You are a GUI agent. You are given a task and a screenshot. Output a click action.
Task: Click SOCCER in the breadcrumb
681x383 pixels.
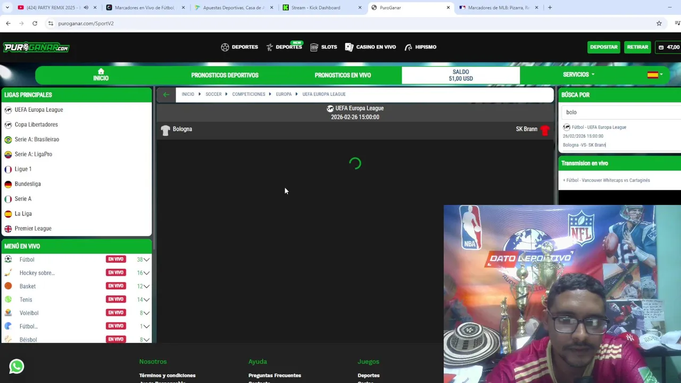pyautogui.click(x=213, y=94)
